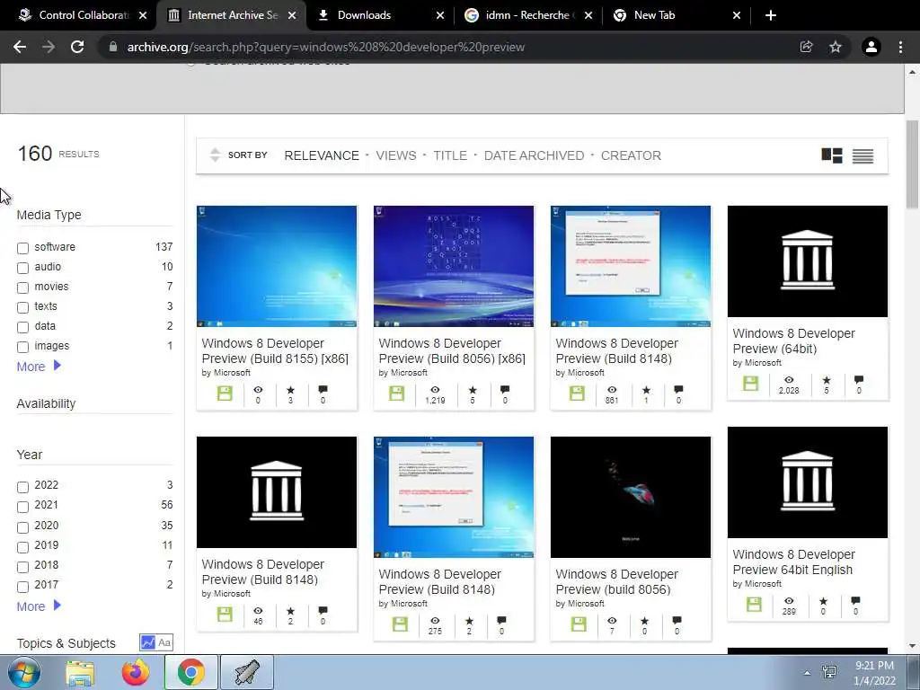Sort results by Relevance
This screenshot has height=690, width=920.
[x=322, y=155]
